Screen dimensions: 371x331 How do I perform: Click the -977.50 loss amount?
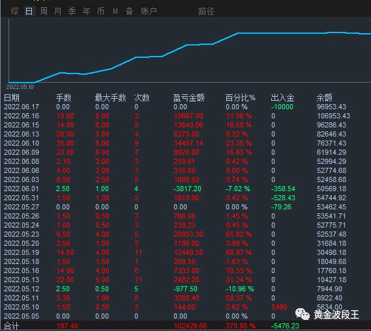[185, 289]
